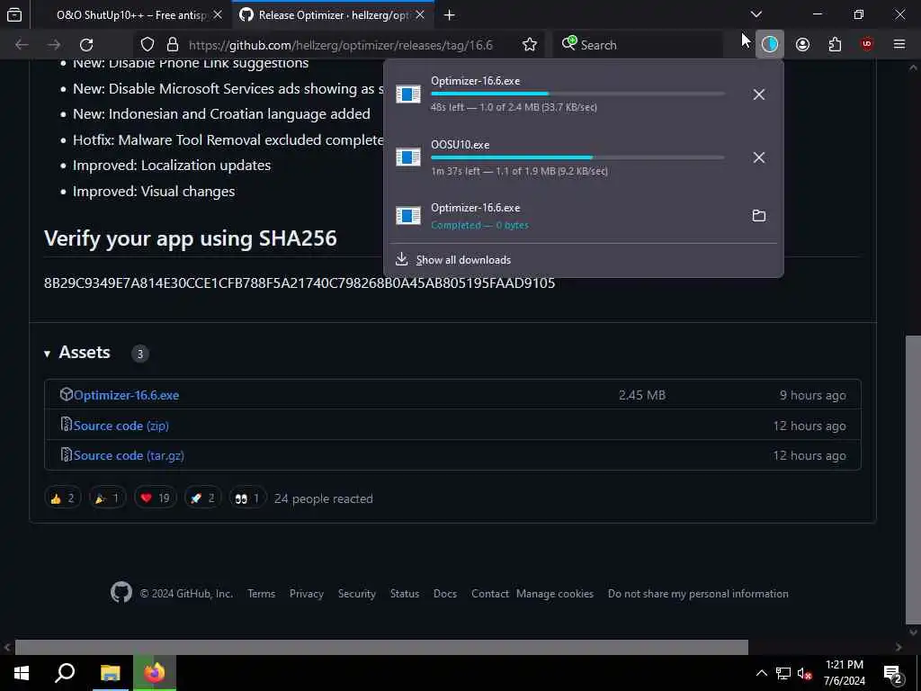Open the GitHub logo in footer
The width and height of the screenshot is (921, 691).
(121, 592)
